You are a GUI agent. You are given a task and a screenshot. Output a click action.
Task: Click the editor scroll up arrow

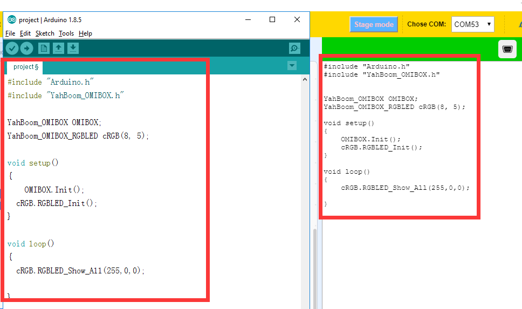305,80
